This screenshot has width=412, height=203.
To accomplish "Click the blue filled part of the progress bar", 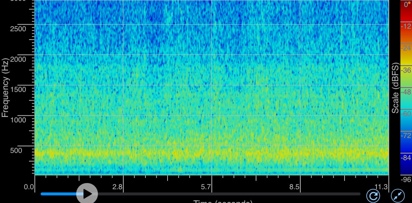I will (x=58, y=194).
